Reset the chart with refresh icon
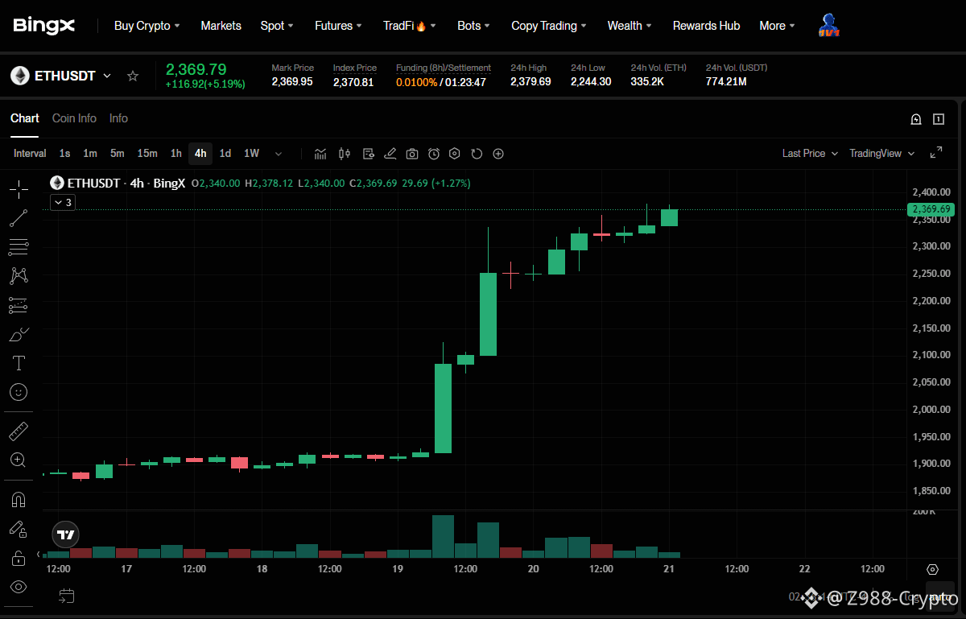The width and height of the screenshot is (966, 619). [477, 154]
